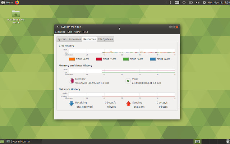
Task: Click the power settings gear icon
Action: pos(204,3)
